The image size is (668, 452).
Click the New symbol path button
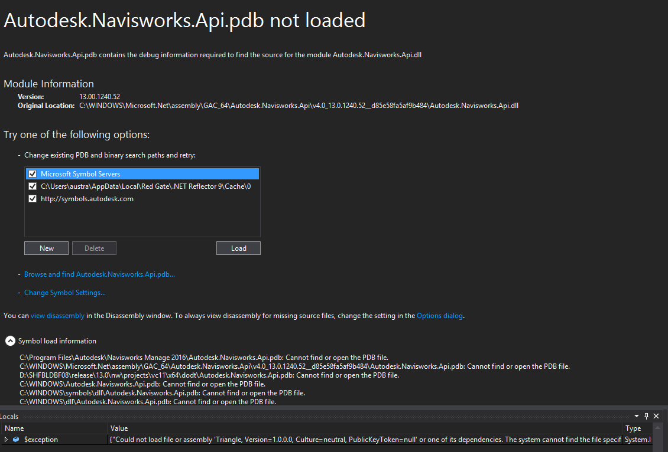point(47,248)
